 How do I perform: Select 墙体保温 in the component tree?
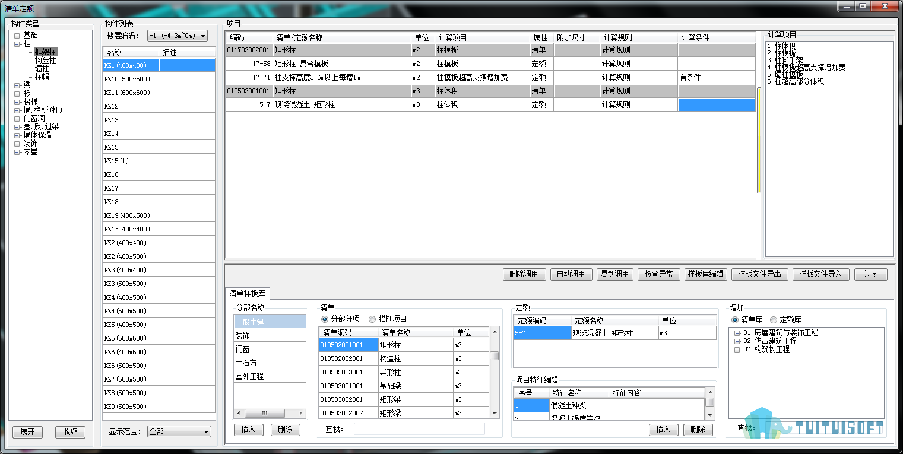point(37,135)
